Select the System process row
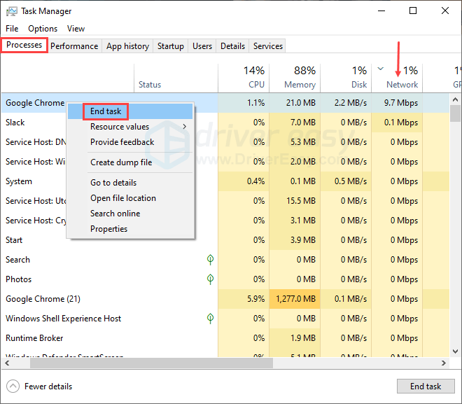462x404 pixels. click(225, 181)
